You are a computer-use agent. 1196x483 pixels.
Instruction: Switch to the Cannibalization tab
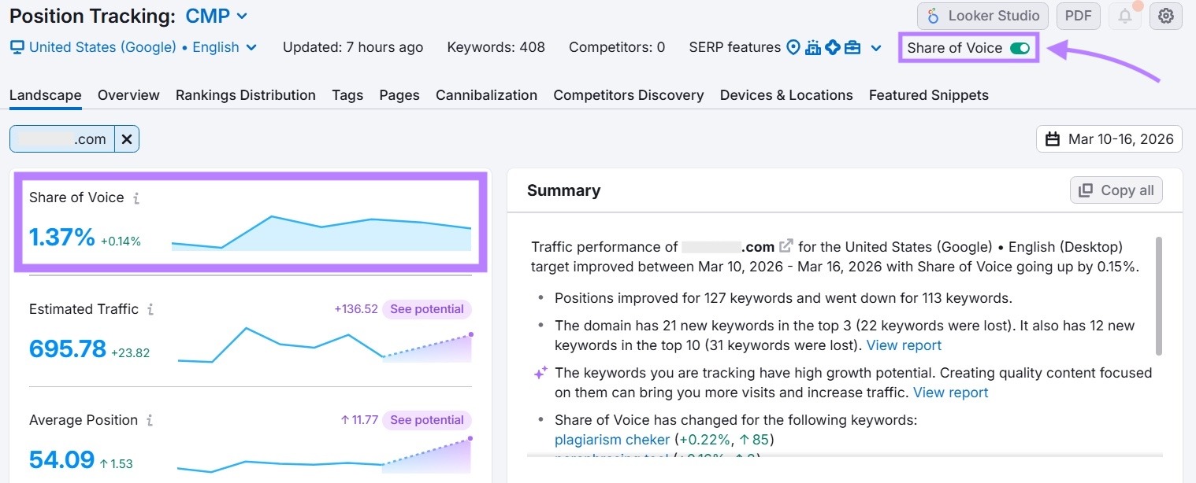coord(486,94)
